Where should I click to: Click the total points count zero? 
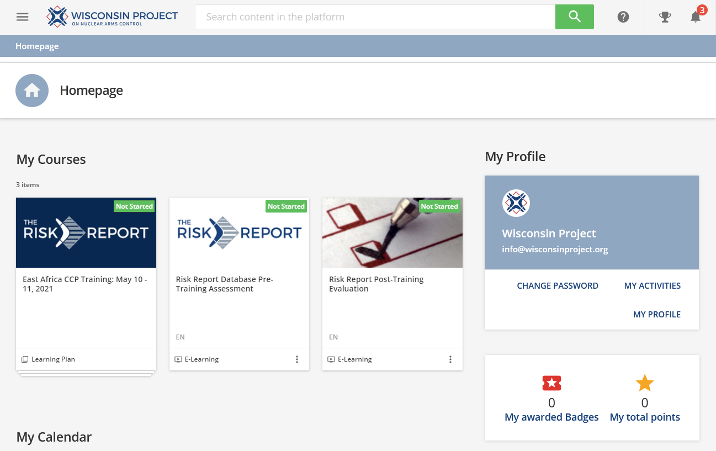pyautogui.click(x=645, y=402)
